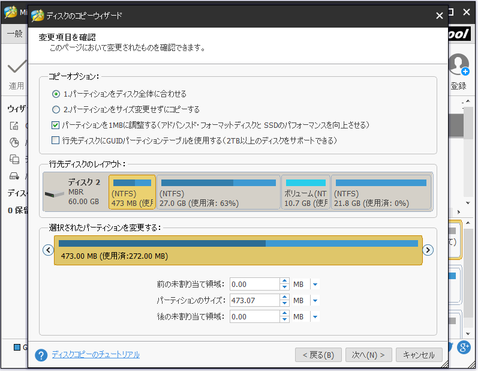Click copy disk sidebar icon in main window
This screenshot has height=371, width=478.
point(14,159)
